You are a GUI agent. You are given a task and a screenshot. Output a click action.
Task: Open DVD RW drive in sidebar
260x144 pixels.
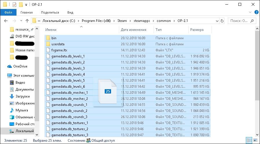tap(22, 36)
